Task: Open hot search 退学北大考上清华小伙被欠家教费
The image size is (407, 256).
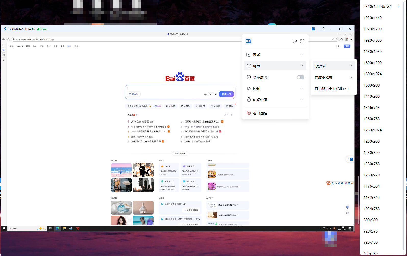Action: click(201, 137)
